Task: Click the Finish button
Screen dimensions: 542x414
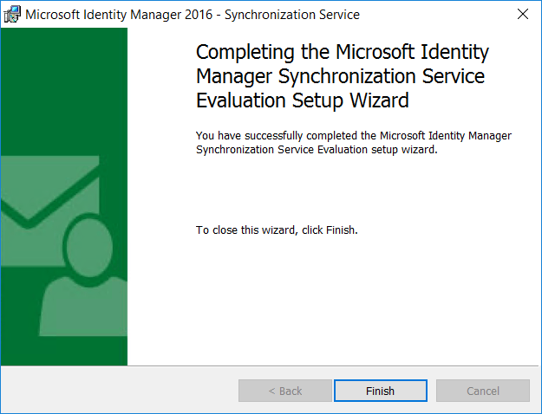Action: (x=380, y=391)
